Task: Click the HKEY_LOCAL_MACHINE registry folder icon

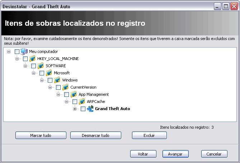Action: (x=32, y=59)
